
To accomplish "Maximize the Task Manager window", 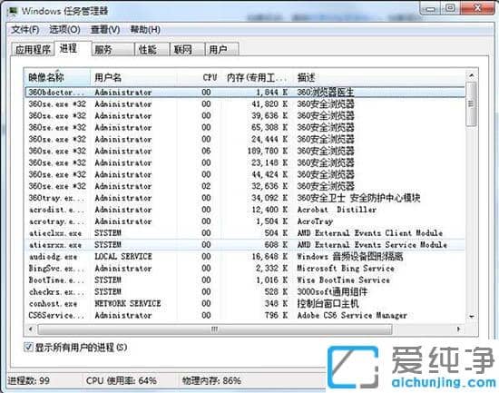I will pos(450,8).
